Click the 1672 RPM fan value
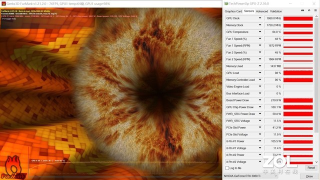This screenshot has width=320, height=180. 274,45
